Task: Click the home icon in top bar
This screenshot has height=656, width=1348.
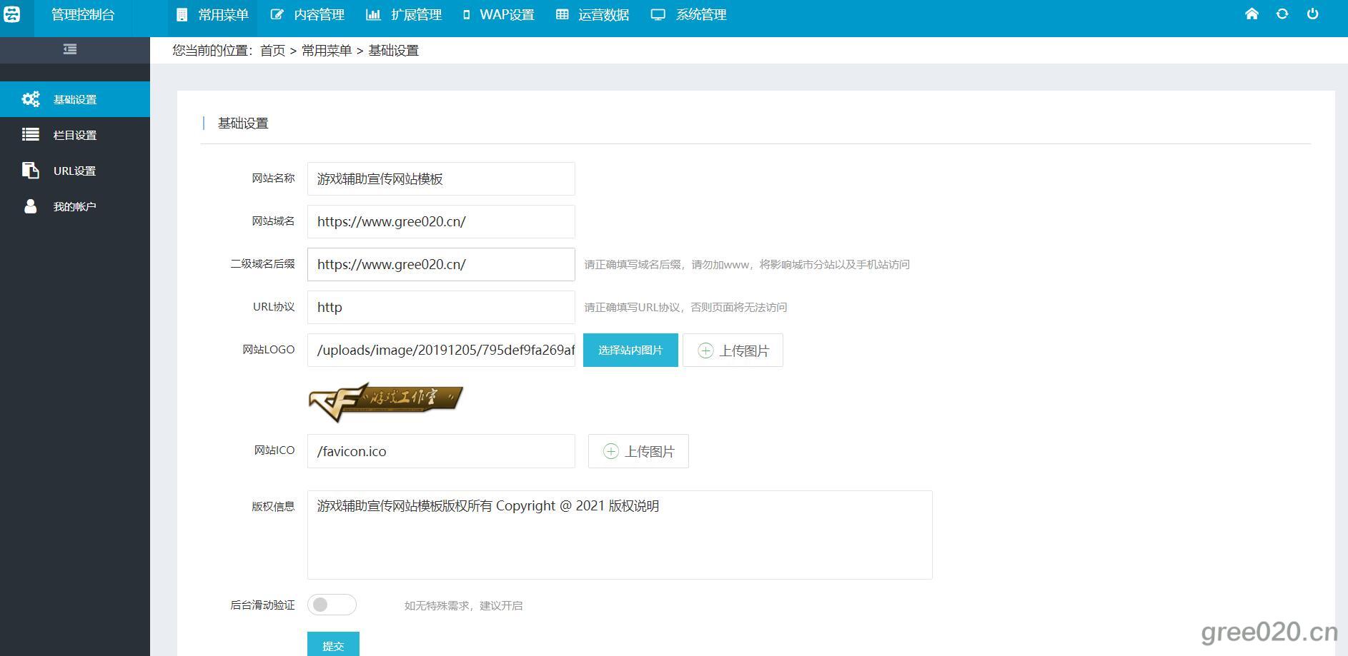Action: [x=1252, y=14]
